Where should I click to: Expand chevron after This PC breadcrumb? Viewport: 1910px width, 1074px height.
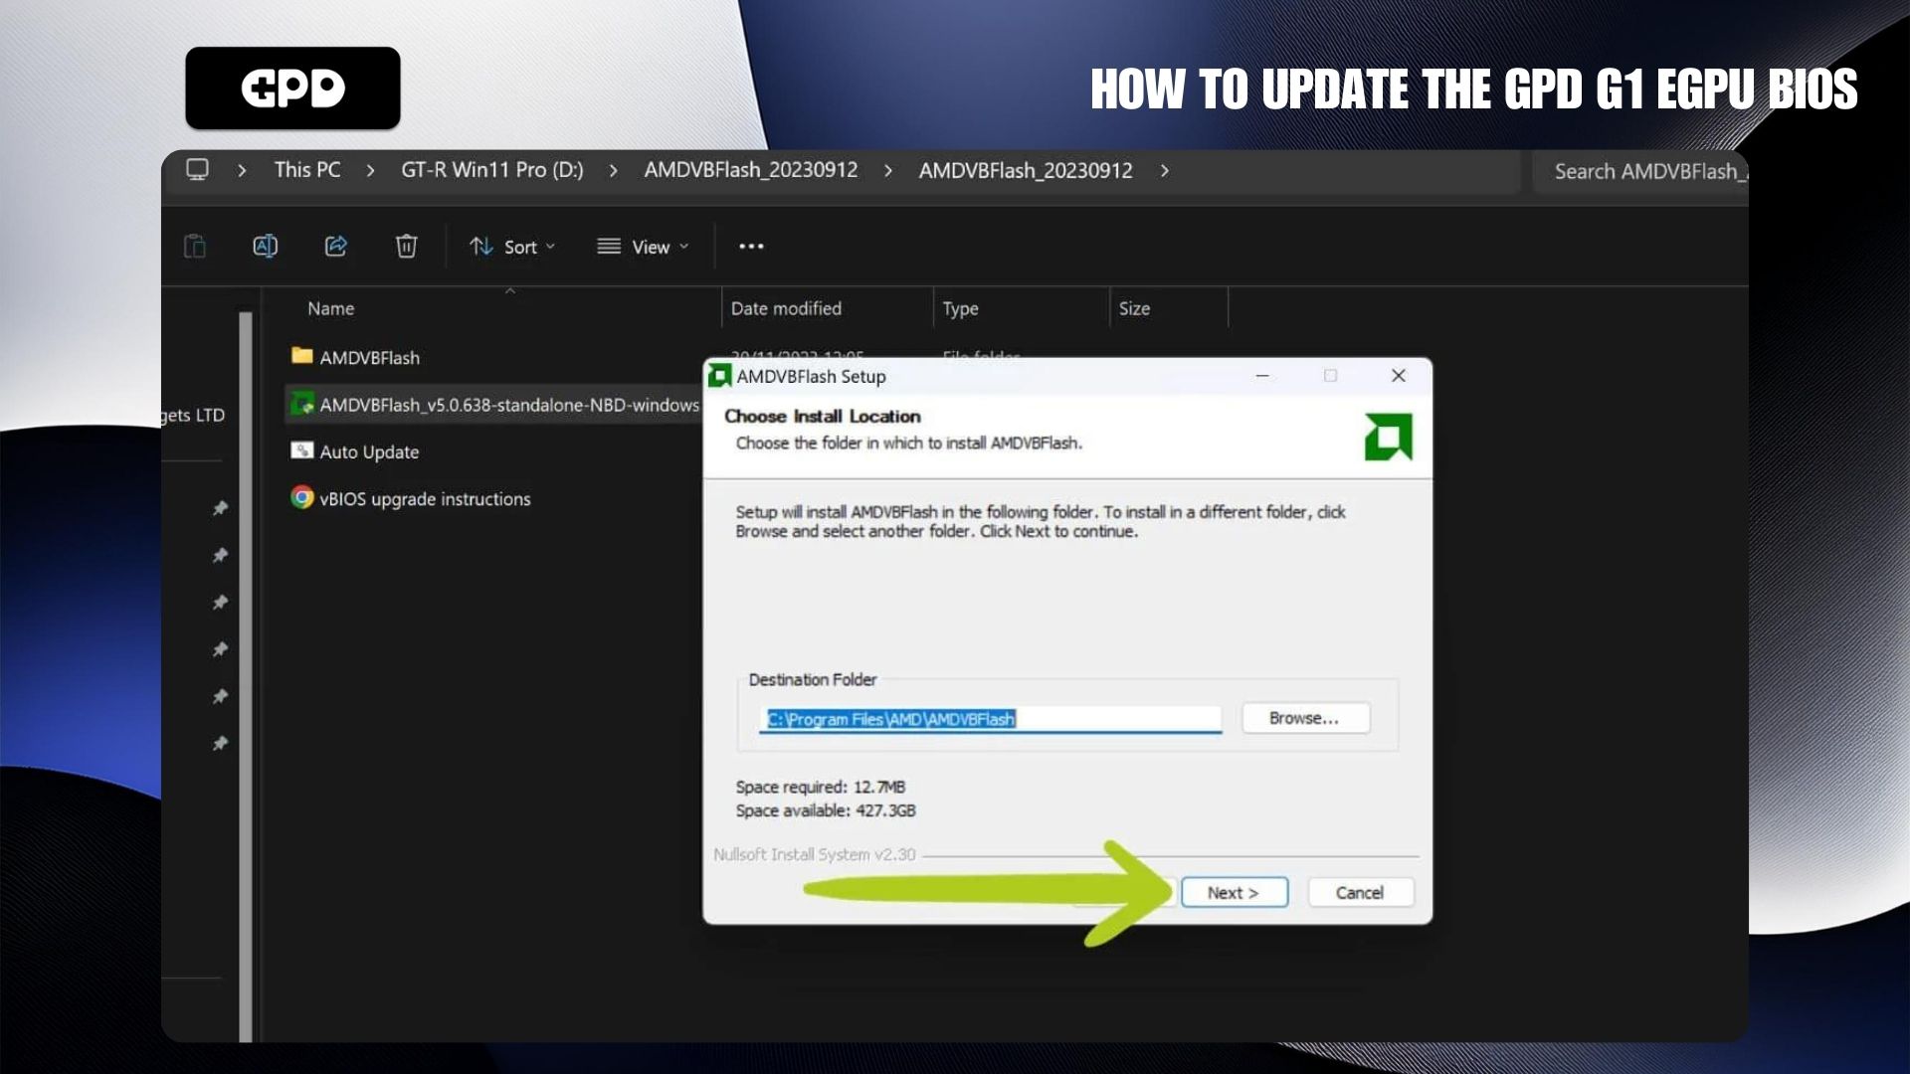coord(370,171)
